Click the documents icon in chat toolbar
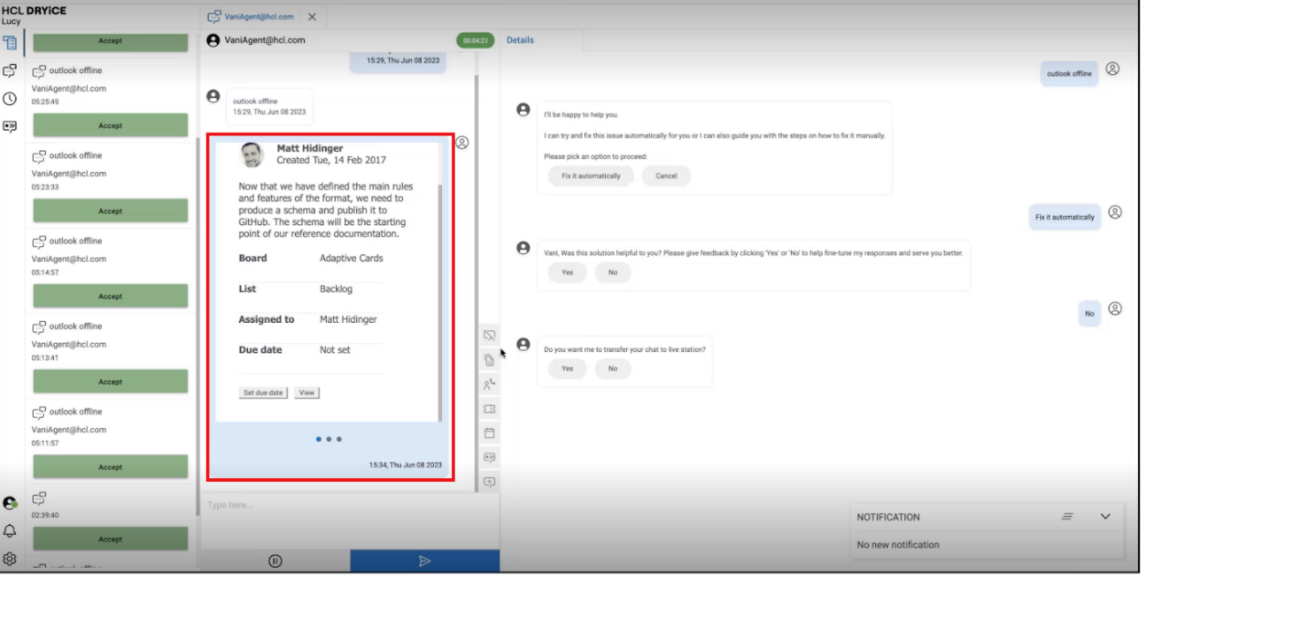This screenshot has width=1310, height=621. click(x=490, y=360)
